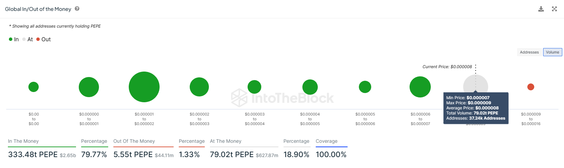Click the largest green bubble
This screenshot has width=564, height=168.
[x=144, y=87]
